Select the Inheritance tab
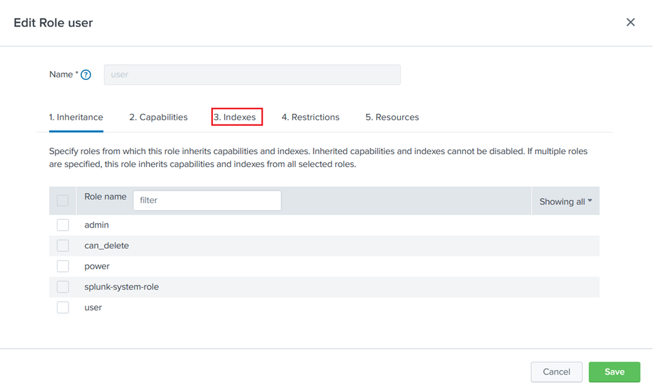This screenshot has height=388, width=659. (76, 117)
